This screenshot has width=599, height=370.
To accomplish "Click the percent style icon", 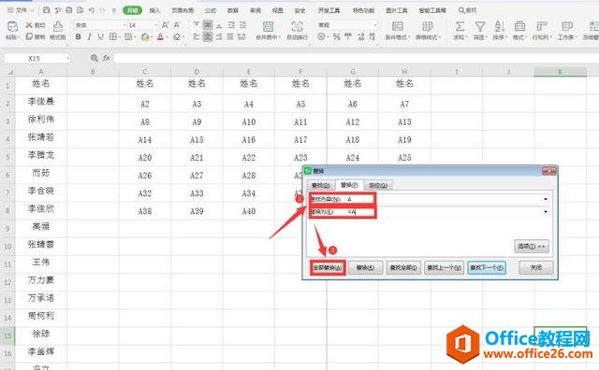I will (337, 37).
